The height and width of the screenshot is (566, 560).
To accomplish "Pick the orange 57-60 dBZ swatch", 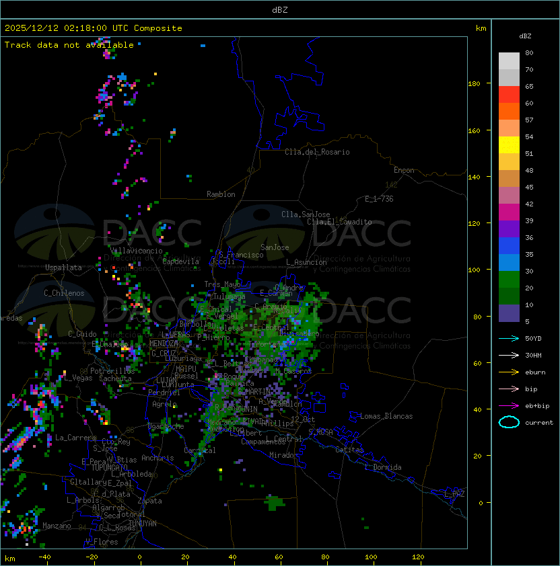I will click(x=509, y=111).
